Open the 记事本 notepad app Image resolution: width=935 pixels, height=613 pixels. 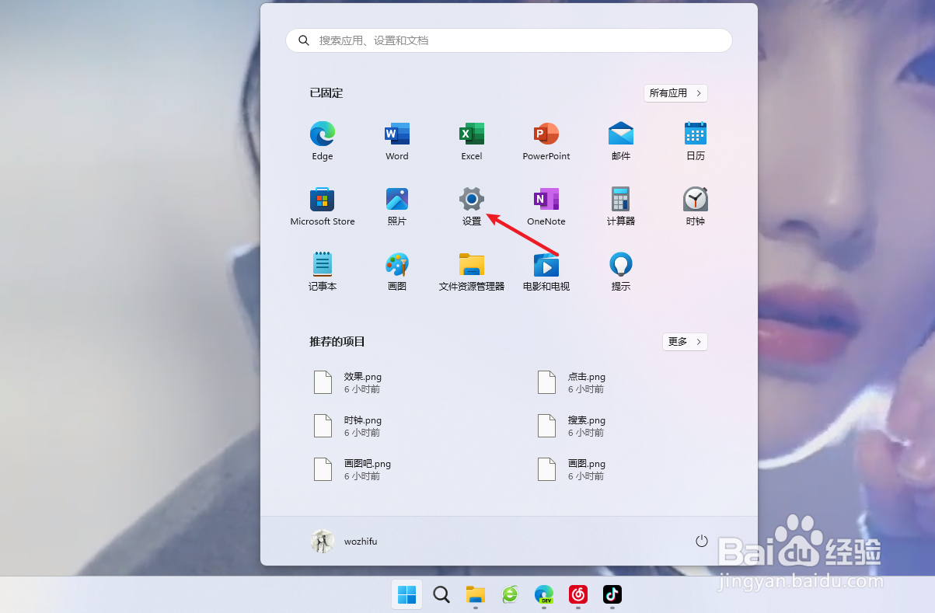[322, 271]
